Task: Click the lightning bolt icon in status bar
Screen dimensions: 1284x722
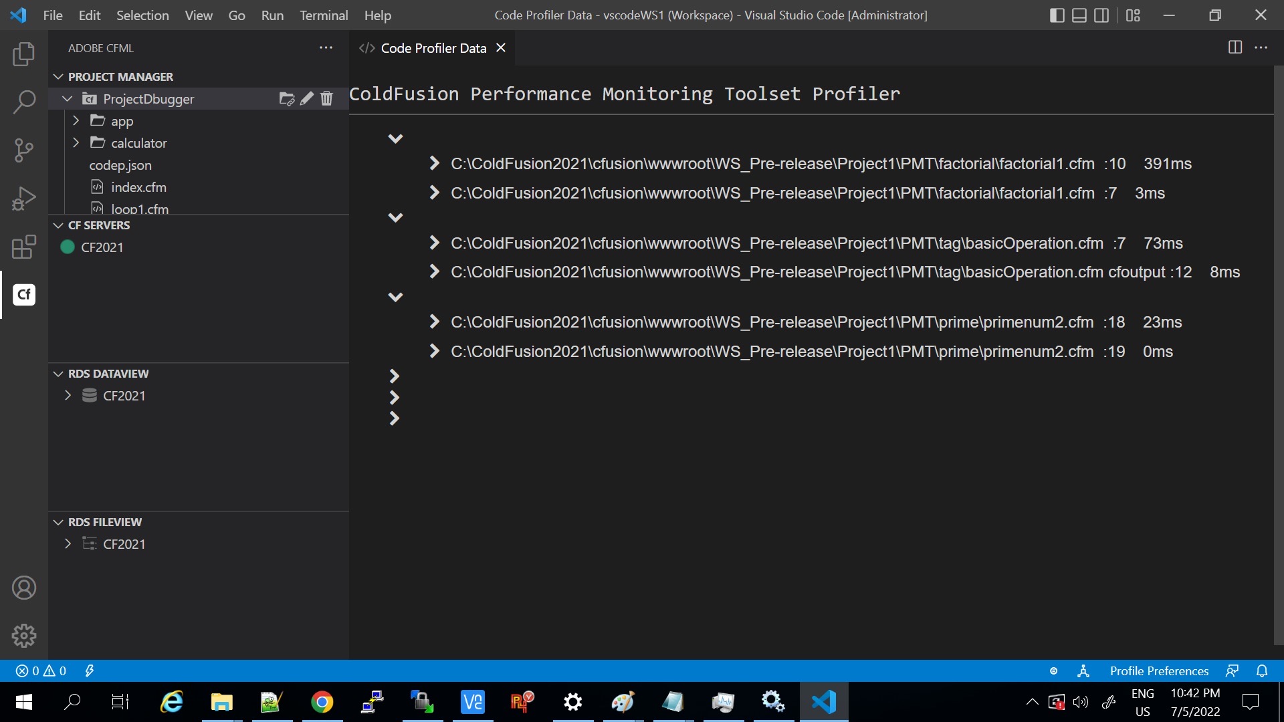Action: (89, 671)
